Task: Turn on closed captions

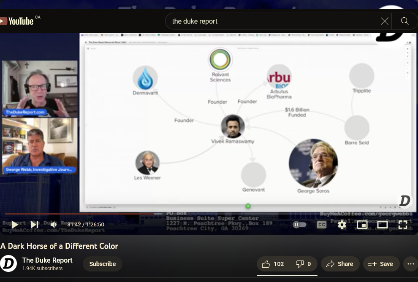Action: pos(321,225)
